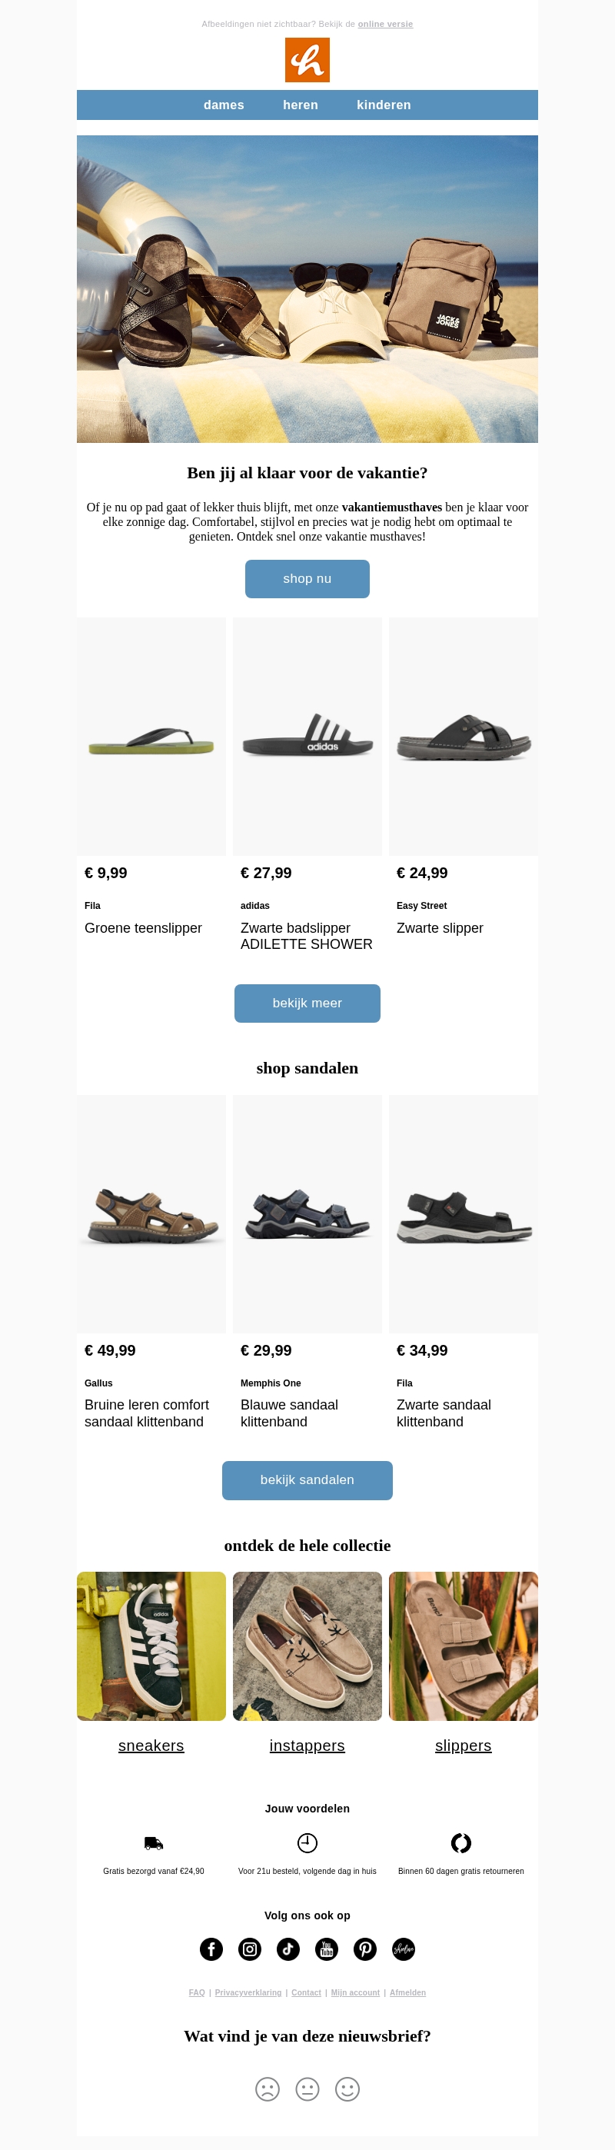Image resolution: width=615 pixels, height=2150 pixels.
Task: Follow the Afmelden unsubscribe link
Action: (x=407, y=1993)
